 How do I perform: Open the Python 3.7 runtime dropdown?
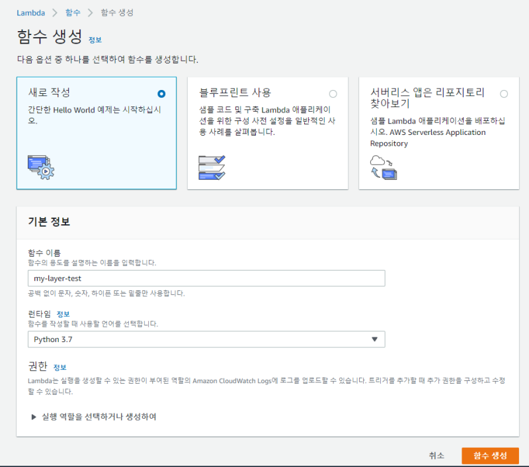pos(206,339)
